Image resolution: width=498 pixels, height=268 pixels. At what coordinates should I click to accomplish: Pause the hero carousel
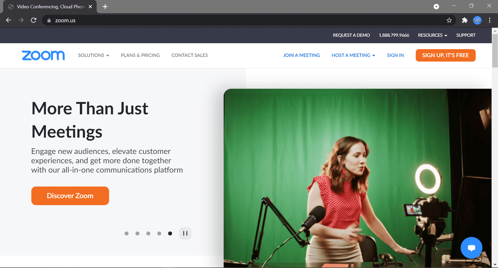tap(185, 233)
